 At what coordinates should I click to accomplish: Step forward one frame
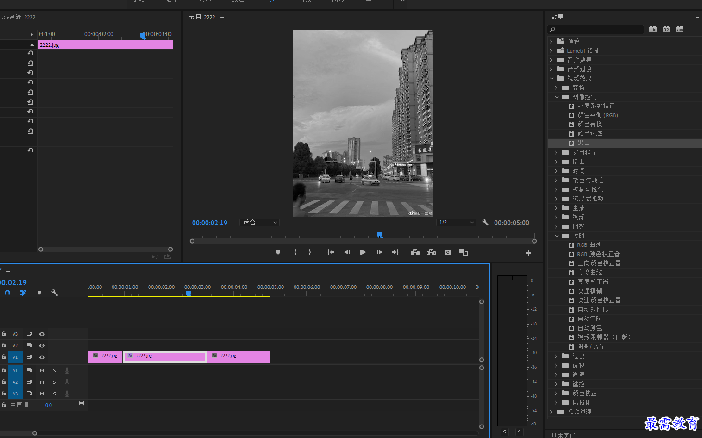pos(379,252)
